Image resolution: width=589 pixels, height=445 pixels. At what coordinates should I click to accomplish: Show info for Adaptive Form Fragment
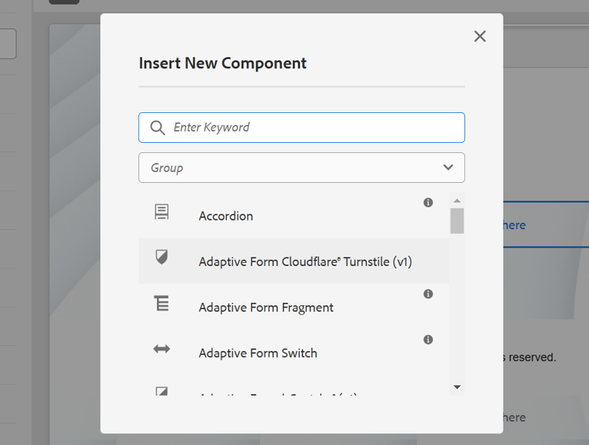tap(428, 294)
